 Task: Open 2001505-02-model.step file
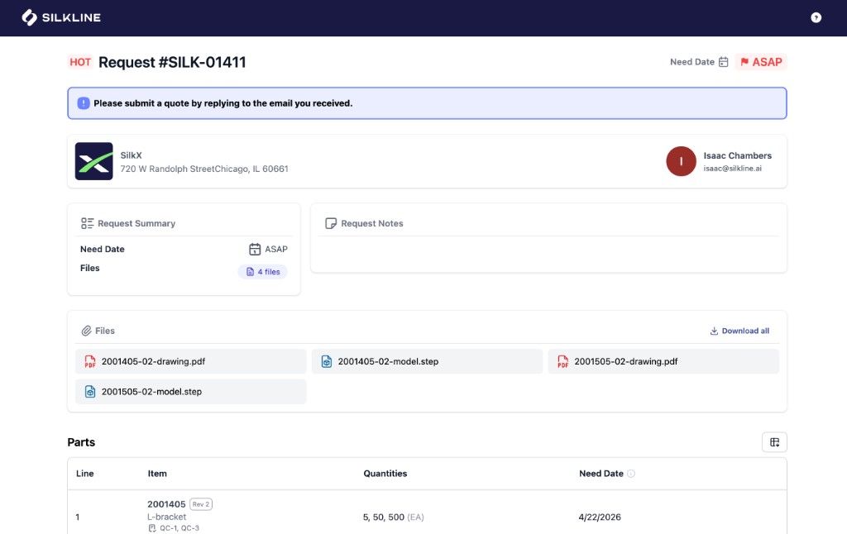pyautogui.click(x=191, y=392)
